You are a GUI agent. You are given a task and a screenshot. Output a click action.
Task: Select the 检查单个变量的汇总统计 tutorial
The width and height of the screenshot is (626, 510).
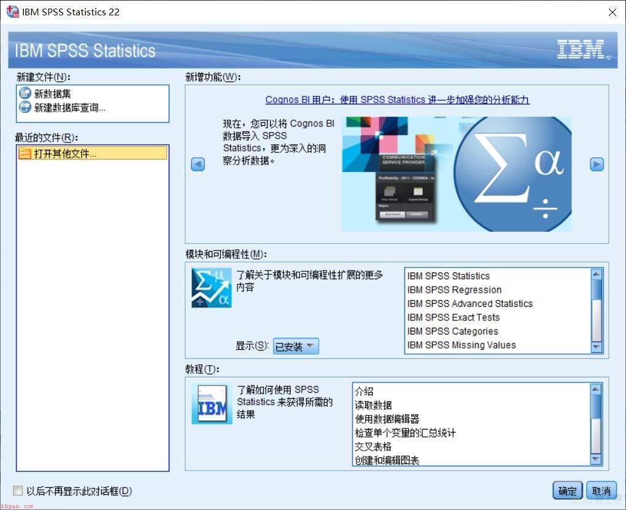(471, 433)
